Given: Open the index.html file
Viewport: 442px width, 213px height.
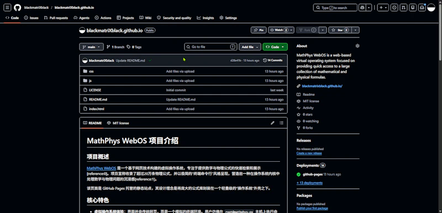Looking at the screenshot, I should (96, 109).
